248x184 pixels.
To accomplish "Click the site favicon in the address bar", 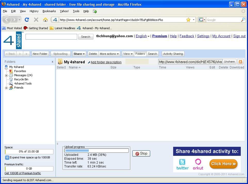I will pos(55,20).
